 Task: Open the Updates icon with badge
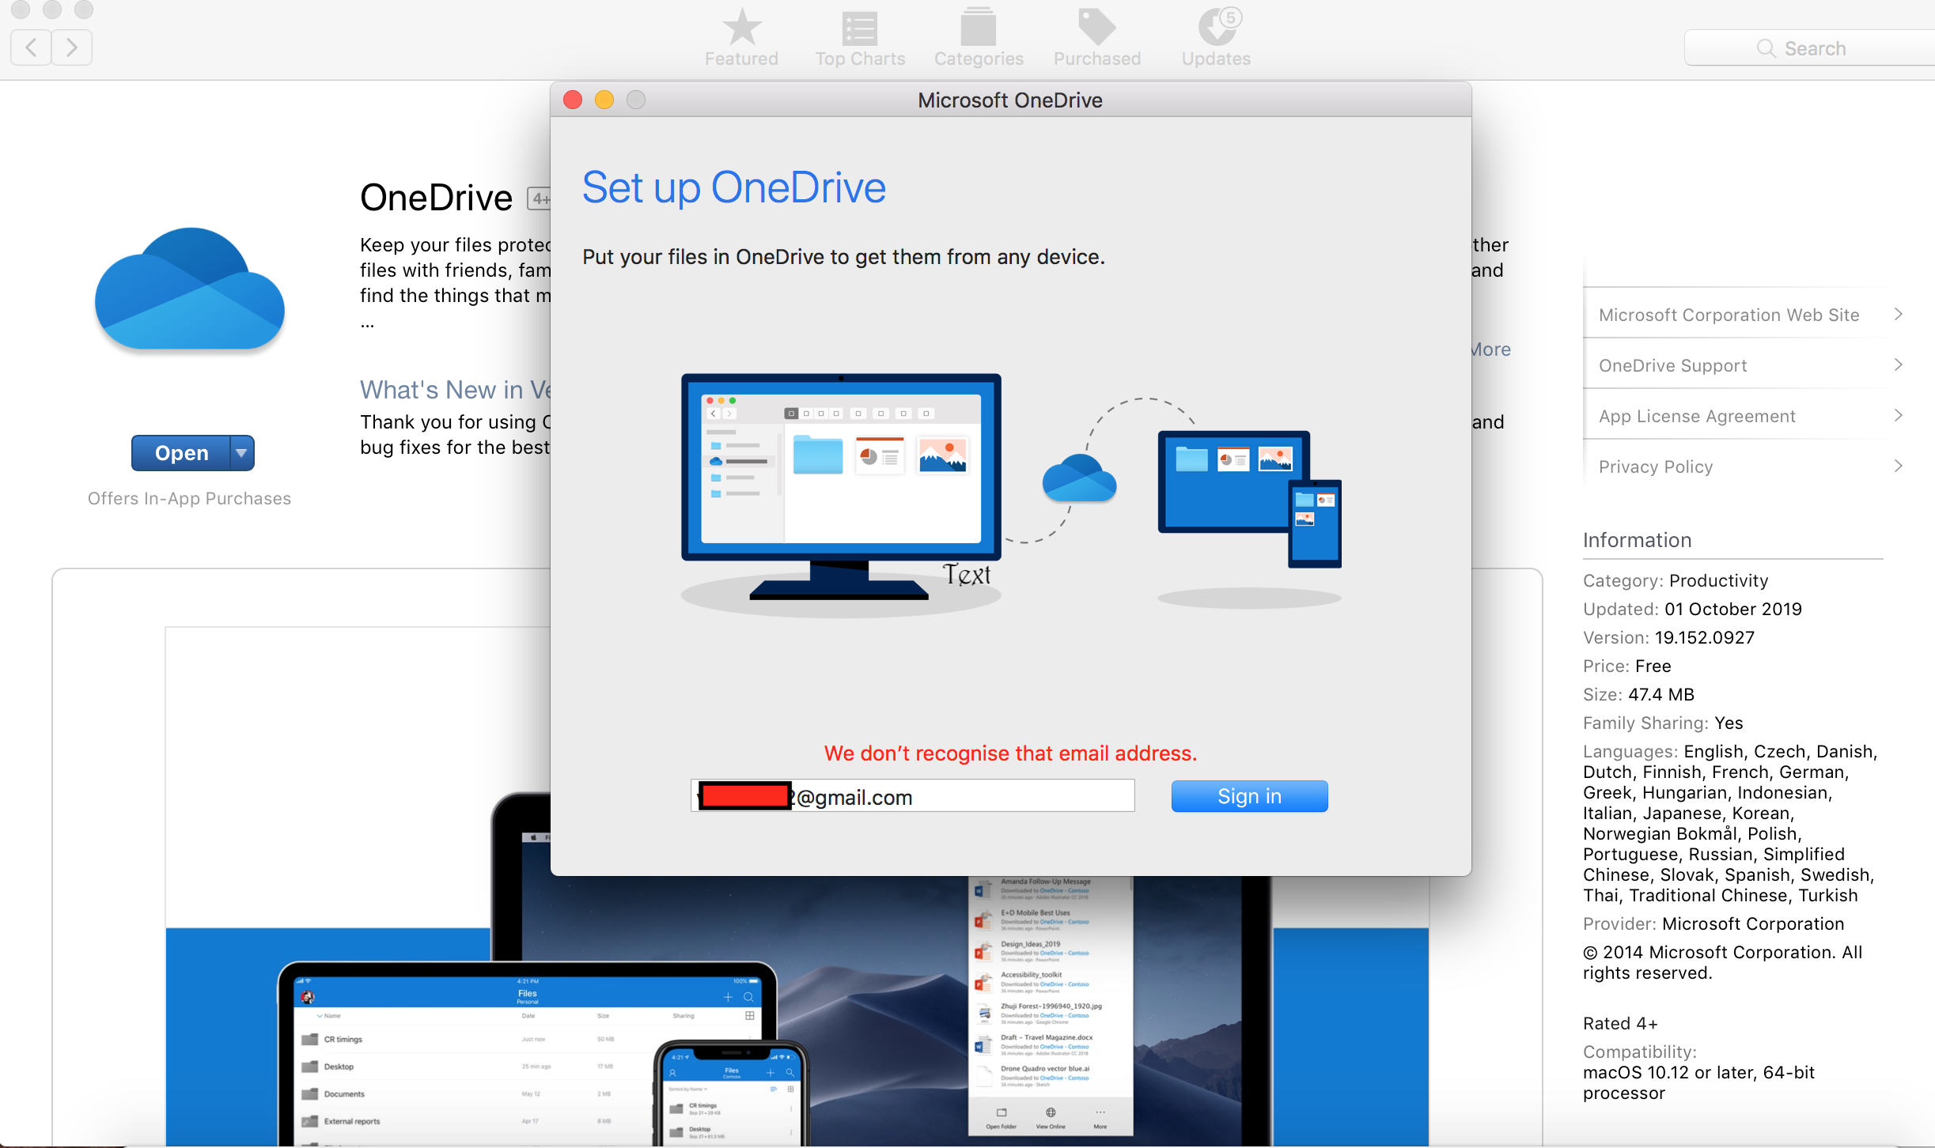[1216, 28]
